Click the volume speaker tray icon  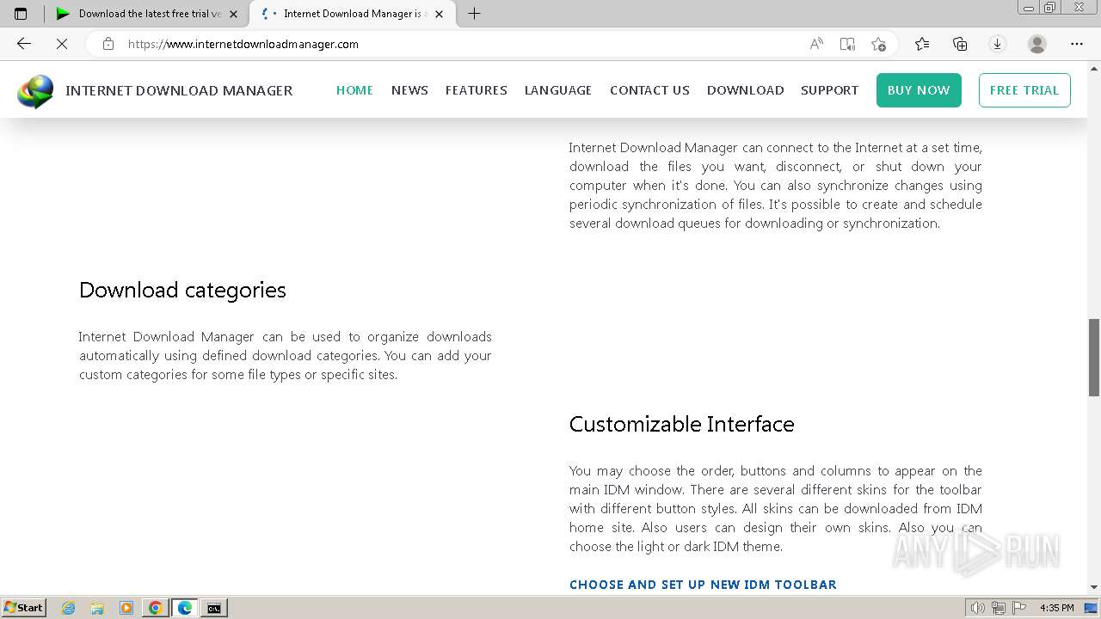pyautogui.click(x=978, y=608)
